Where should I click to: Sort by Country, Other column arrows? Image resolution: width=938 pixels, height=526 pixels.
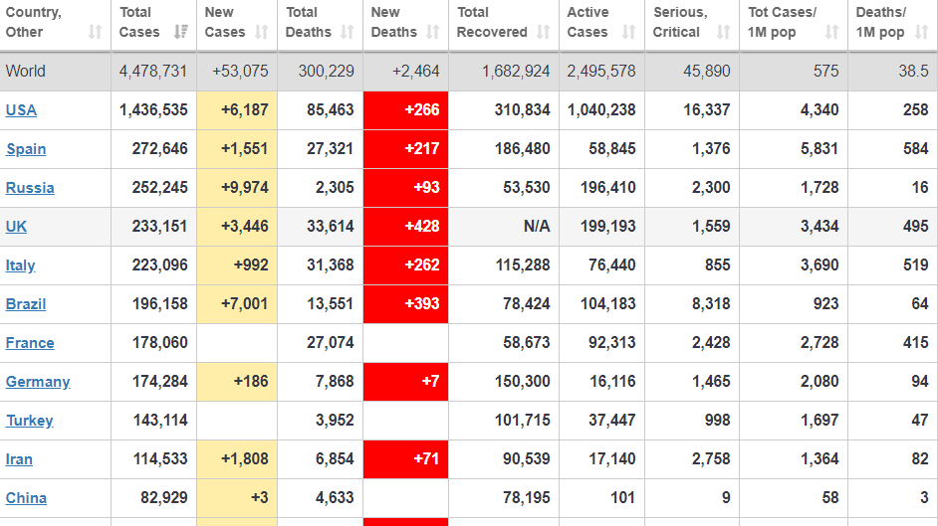tap(95, 32)
